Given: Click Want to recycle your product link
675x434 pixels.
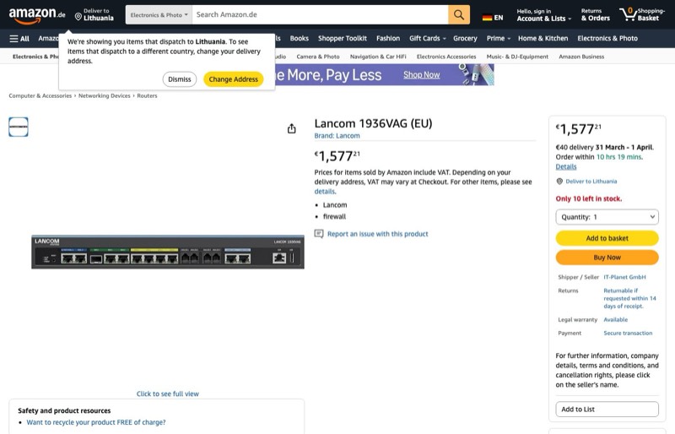Looking at the screenshot, I should point(96,422).
